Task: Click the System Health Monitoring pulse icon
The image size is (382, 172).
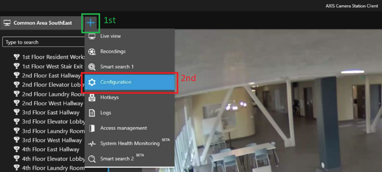Action: coord(92,144)
